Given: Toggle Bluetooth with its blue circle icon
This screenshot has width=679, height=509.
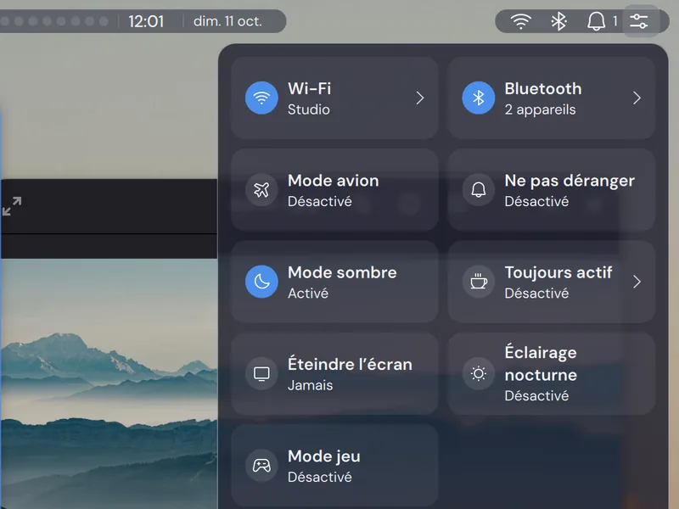Looking at the screenshot, I should (479, 98).
